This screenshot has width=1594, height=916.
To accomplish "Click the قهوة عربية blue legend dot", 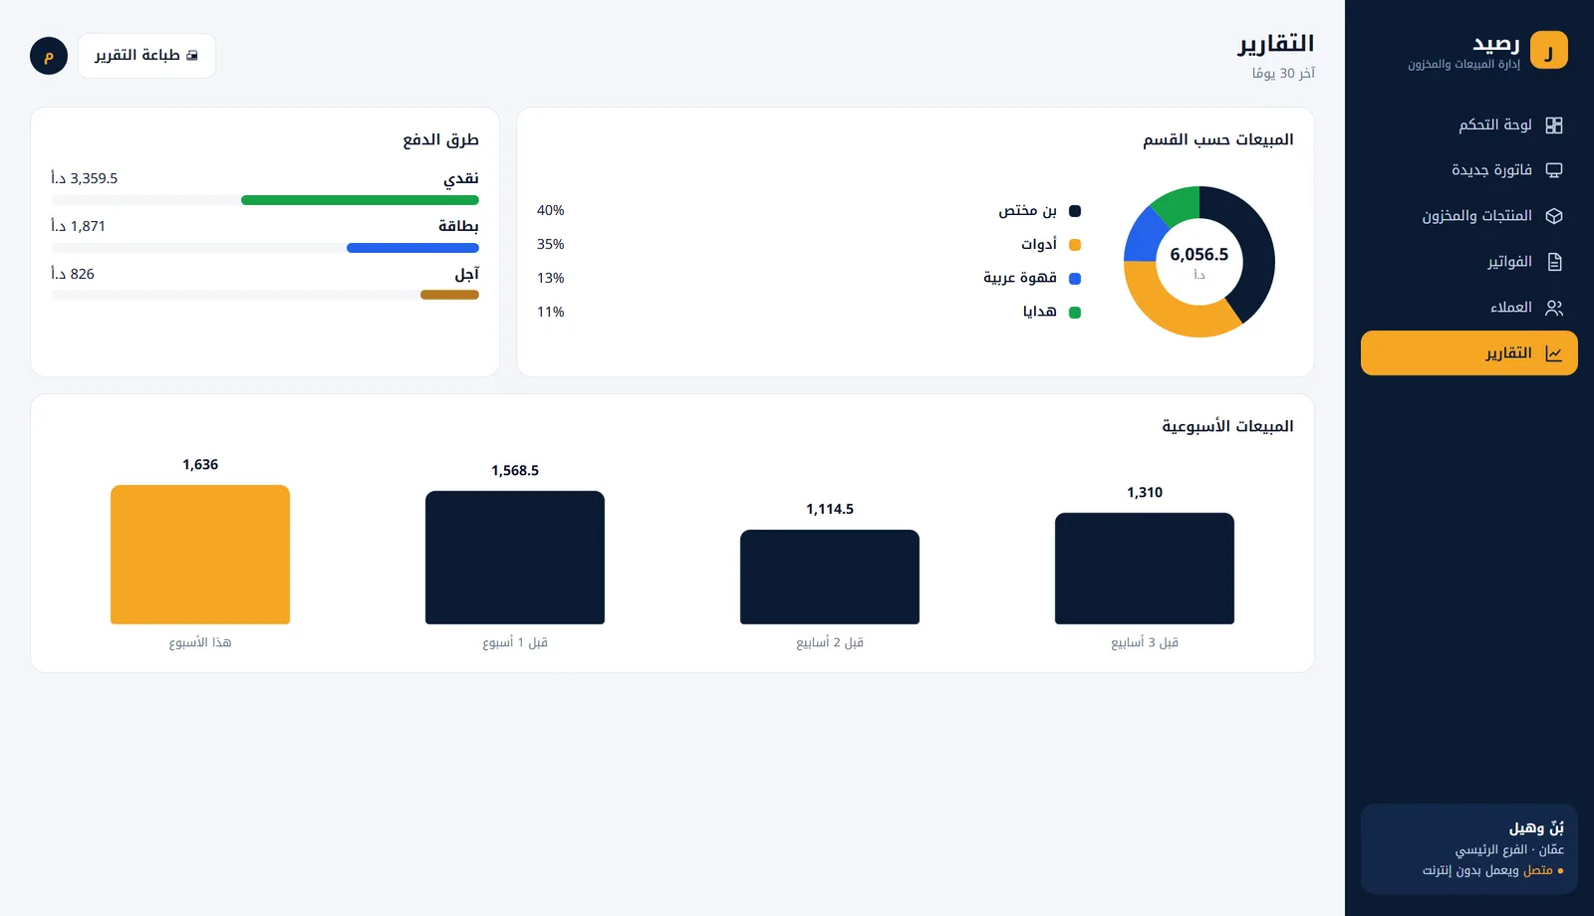I will pyautogui.click(x=1075, y=279).
